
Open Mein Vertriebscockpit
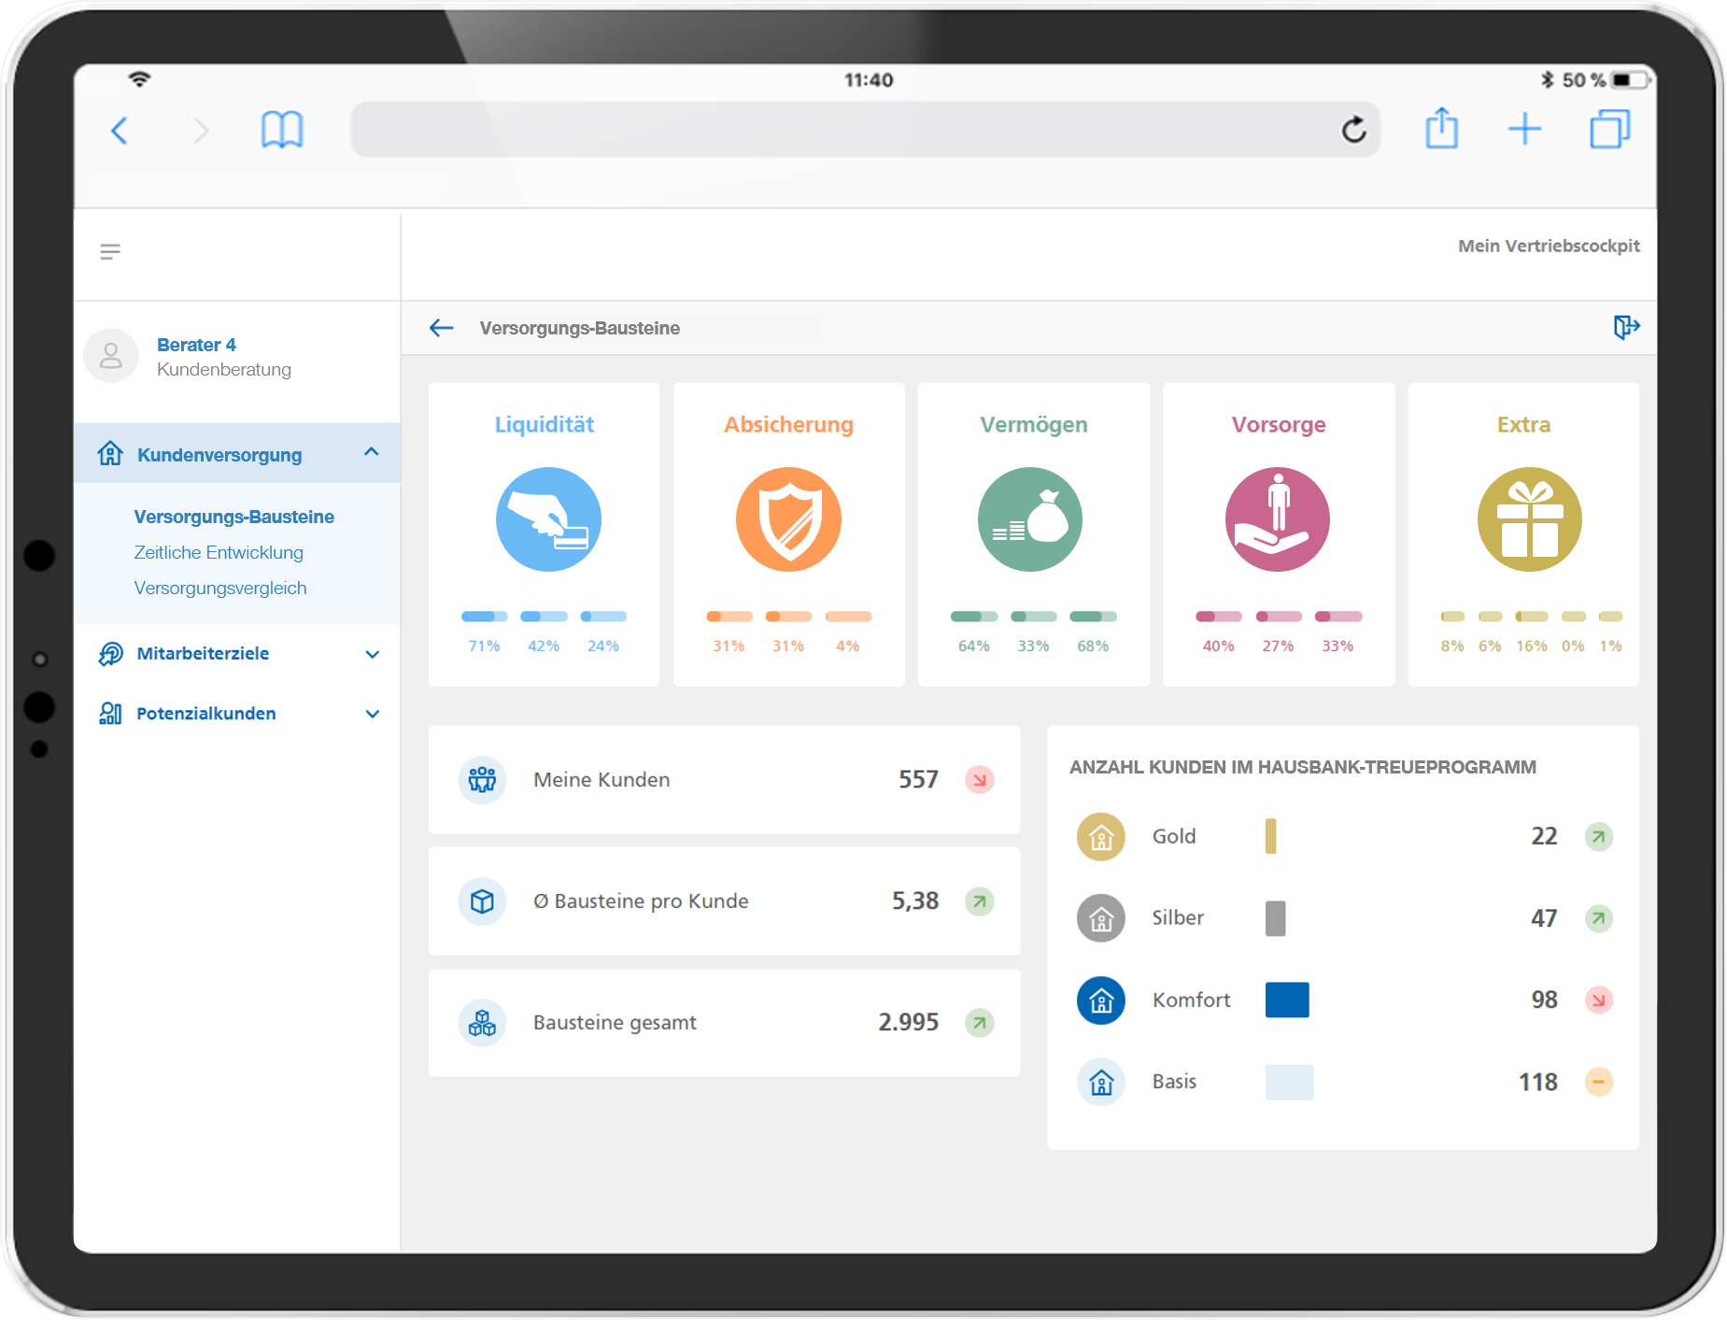tap(1549, 246)
